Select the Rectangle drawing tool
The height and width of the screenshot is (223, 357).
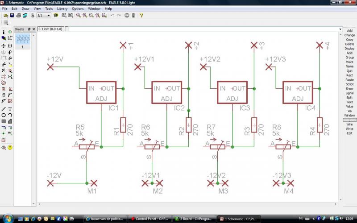point(4,121)
